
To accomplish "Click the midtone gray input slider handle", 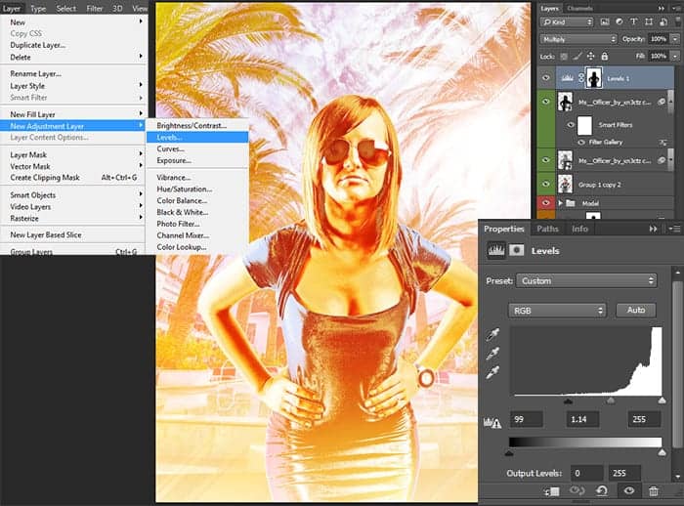I will (611, 400).
